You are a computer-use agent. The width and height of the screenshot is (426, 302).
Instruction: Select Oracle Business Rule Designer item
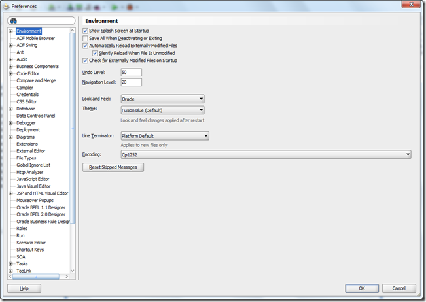click(x=43, y=222)
